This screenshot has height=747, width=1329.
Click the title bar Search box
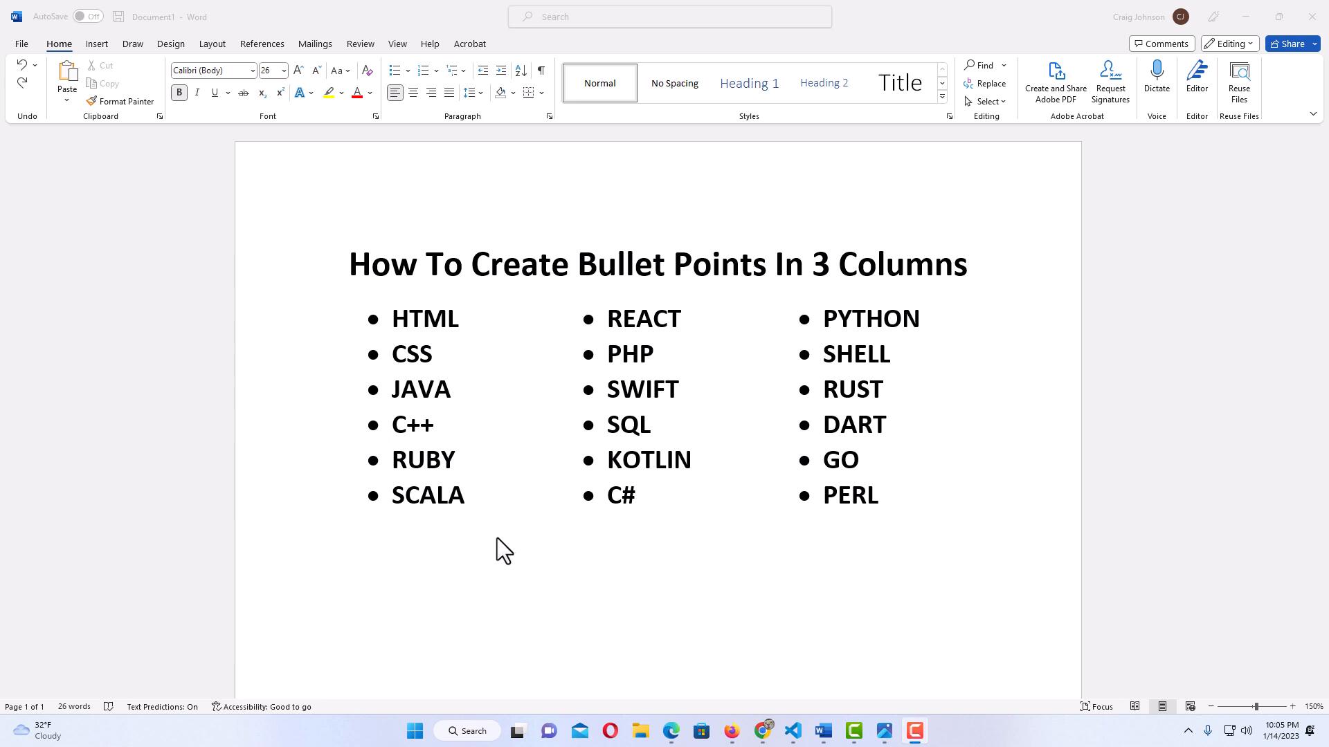pos(669,17)
